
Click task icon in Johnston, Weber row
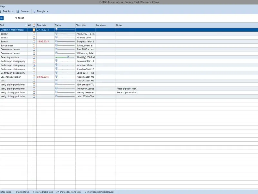[x=34, y=65]
